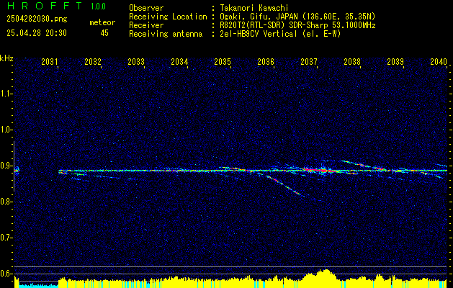Click the 1.1 kHz axis label
Screen dimensions: 453x288
6,94
